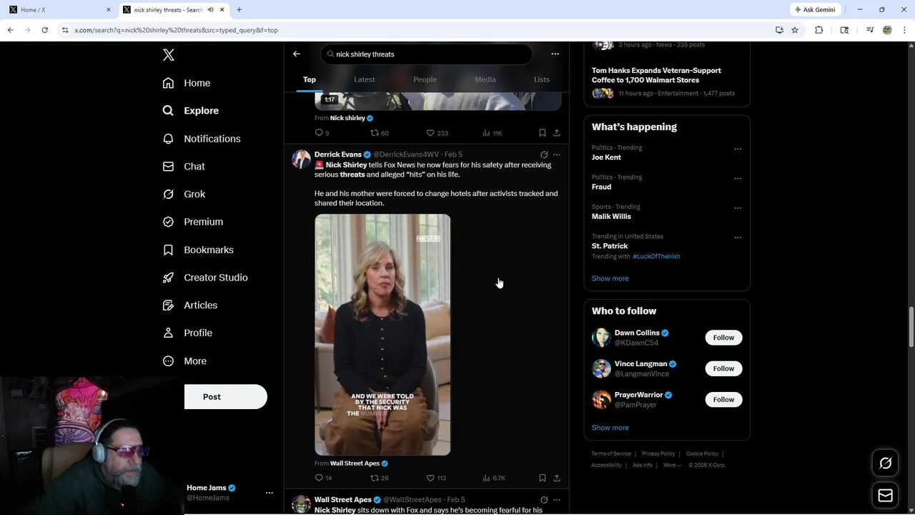Select the Top tab
This screenshot has width=915, height=515.
pos(310,79)
